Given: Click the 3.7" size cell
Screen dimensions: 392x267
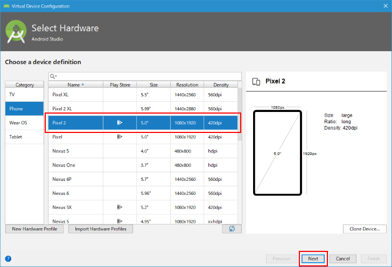Looking at the screenshot, I should [153, 165].
